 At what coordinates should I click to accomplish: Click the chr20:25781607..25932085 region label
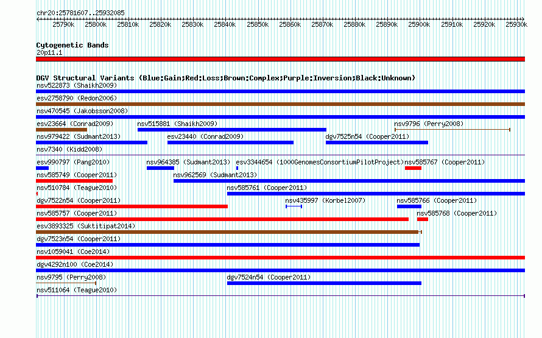(80, 13)
